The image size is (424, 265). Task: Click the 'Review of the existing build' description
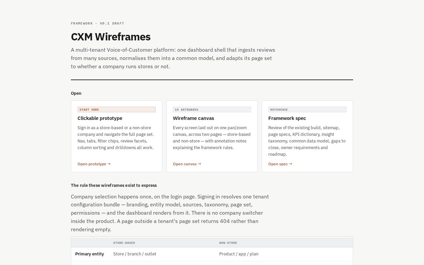[307, 141]
